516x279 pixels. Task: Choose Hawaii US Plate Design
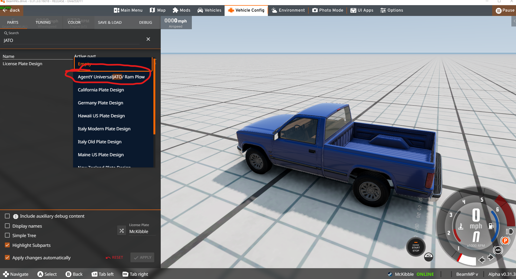(113, 116)
